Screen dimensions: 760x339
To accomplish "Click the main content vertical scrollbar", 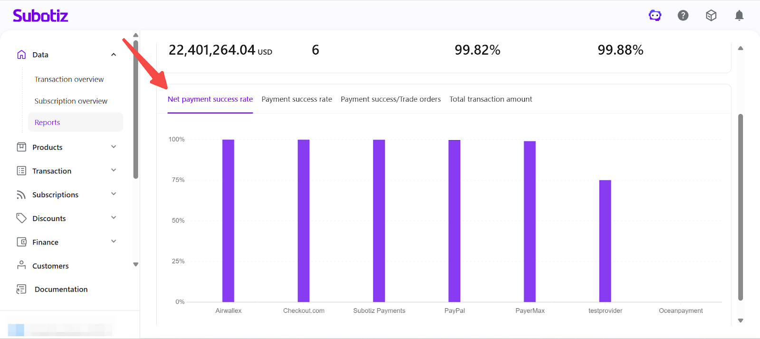I will click(740, 207).
